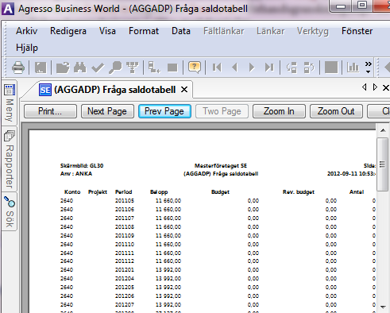This screenshot has height=313, width=390.
Task: Go to first record arrow icon
Action: point(217,68)
